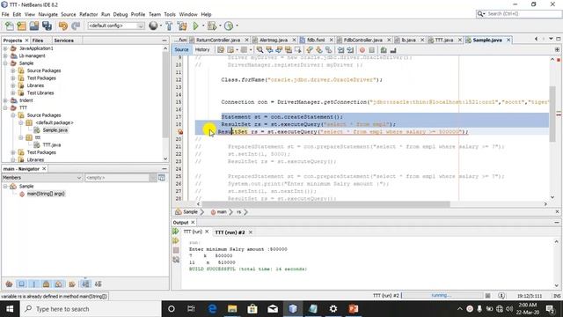Image resolution: width=563 pixels, height=317 pixels.
Task: Open Microsoft Edge from taskbar
Action: pos(212,309)
